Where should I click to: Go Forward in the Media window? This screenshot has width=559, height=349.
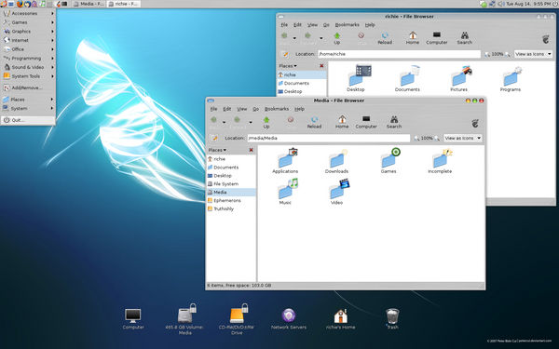click(x=238, y=122)
